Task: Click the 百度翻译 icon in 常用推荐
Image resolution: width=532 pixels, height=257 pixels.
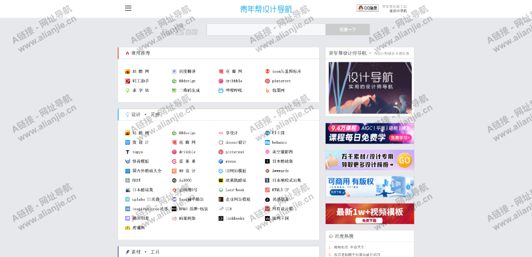Action: coord(174,72)
